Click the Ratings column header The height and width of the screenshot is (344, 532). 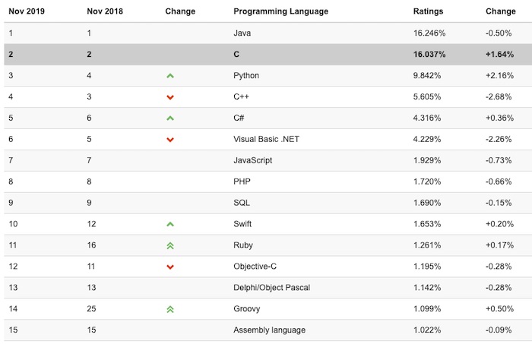pyautogui.click(x=428, y=11)
